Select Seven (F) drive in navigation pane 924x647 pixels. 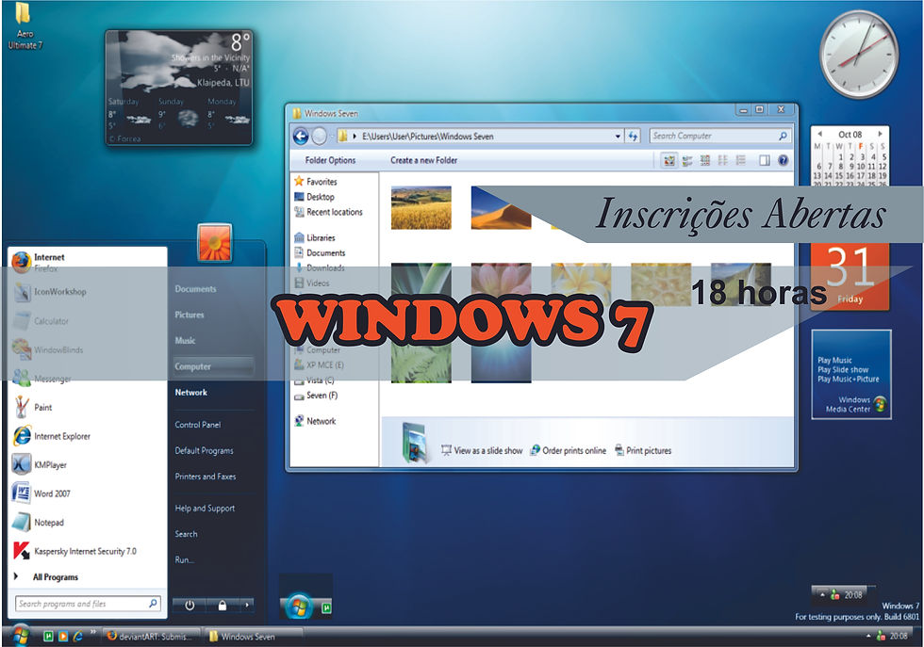[x=316, y=396]
